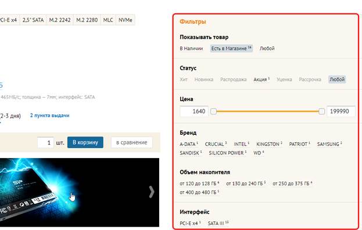
Task: Click the 'в сравнение' compare button
Action: pos(131,142)
